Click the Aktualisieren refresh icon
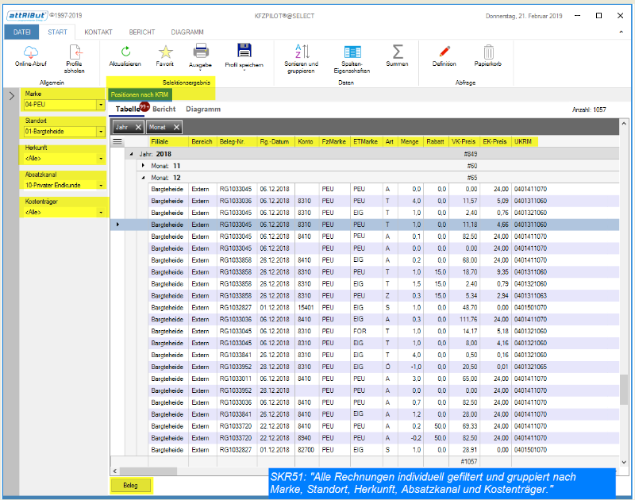 point(125,52)
